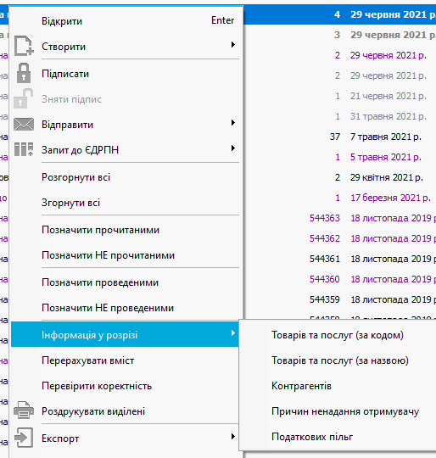Select the Створити menu entry
The width and height of the screenshot is (436, 458).
coord(126,46)
